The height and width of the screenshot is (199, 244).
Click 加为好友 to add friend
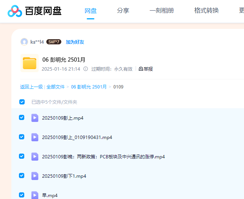pyautogui.click(x=75, y=42)
